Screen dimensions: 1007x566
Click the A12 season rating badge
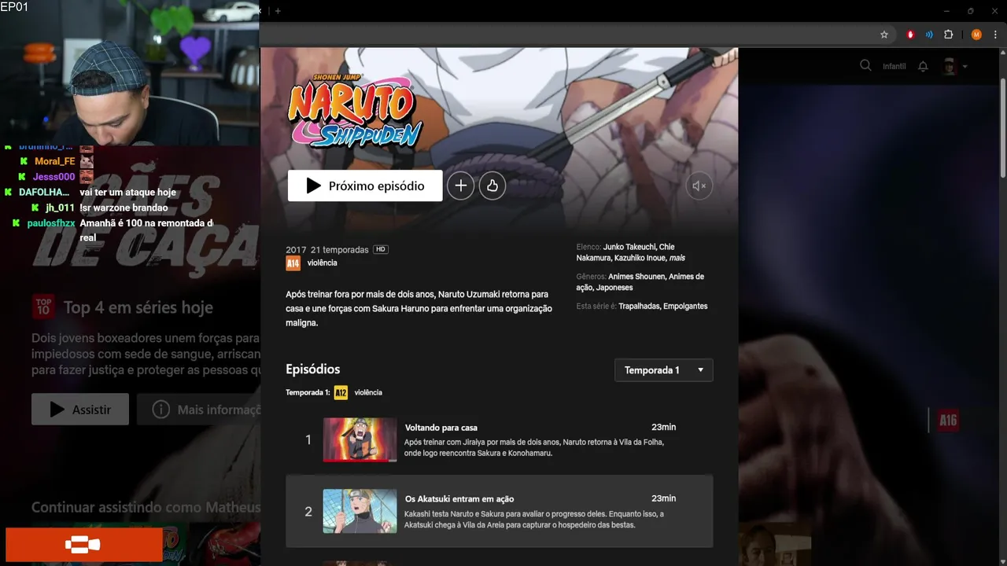pyautogui.click(x=341, y=392)
